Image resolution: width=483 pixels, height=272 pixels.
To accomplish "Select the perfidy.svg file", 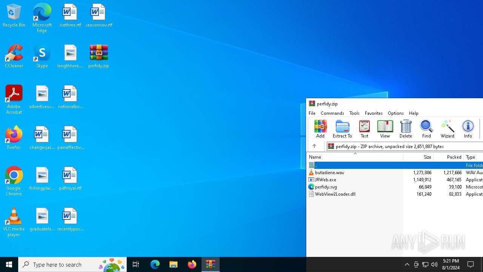I will point(395,187).
